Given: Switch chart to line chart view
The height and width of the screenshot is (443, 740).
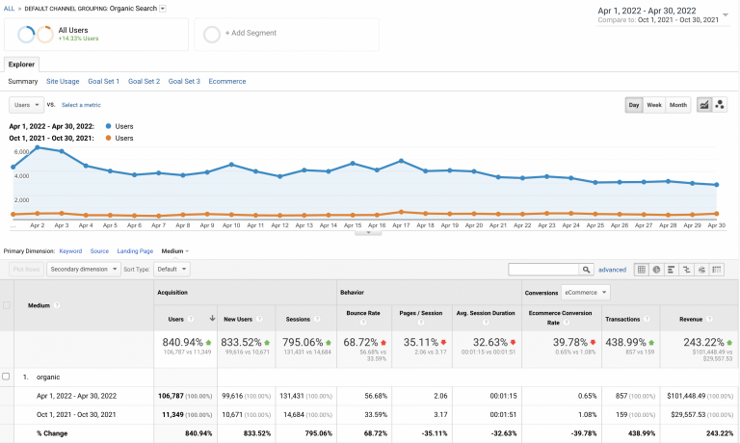Looking at the screenshot, I should [704, 105].
